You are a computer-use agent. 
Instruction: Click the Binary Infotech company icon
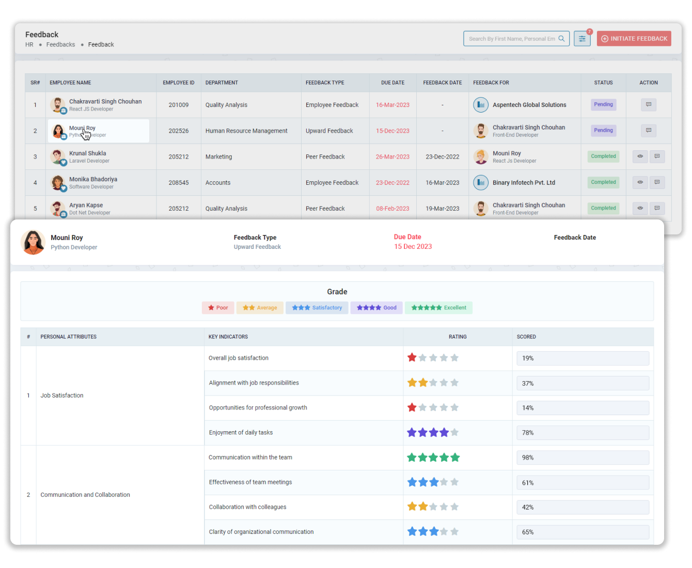[x=481, y=182]
